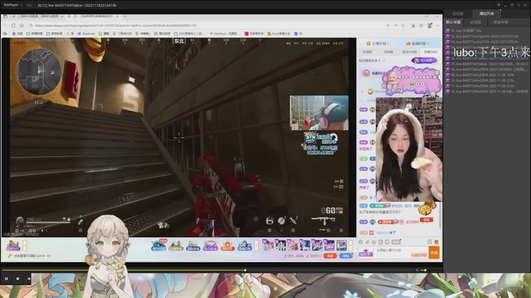Add a new album with 新建专辑
This screenshot has width=531, height=298.
click(500, 22)
